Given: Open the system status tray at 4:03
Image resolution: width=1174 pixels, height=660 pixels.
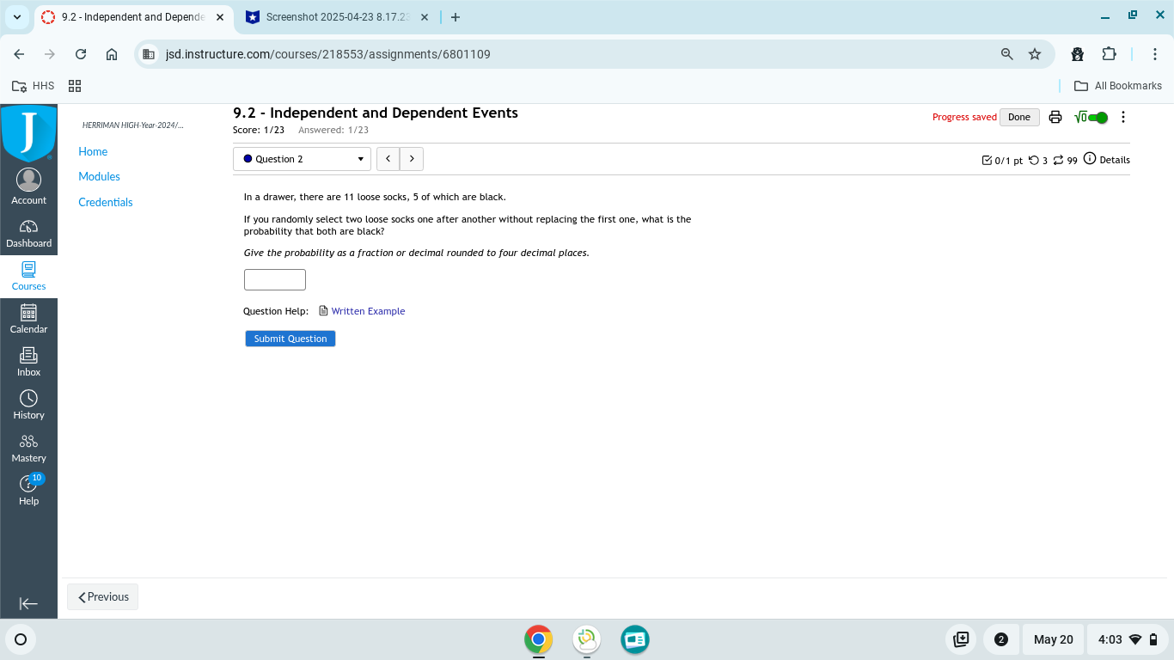Looking at the screenshot, I should coord(1128,639).
